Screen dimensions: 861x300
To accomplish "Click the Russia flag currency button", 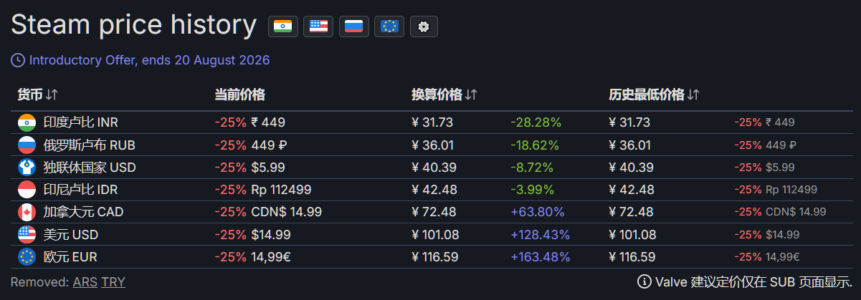I will (353, 26).
